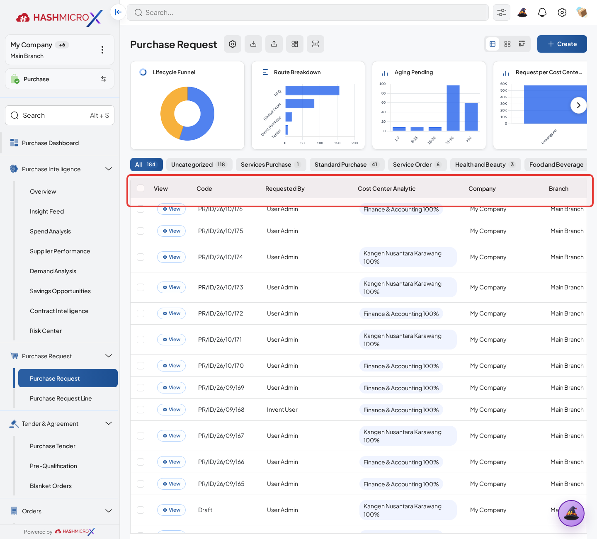Focus the top global search field

(308, 12)
